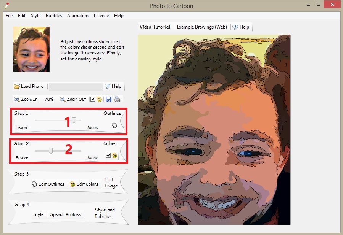The image size is (343, 235).
Task: Open Example Drawings (Web)
Action: tap(202, 27)
